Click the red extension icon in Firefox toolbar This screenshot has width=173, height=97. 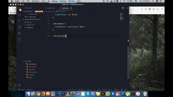pyautogui.click(x=149, y=9)
